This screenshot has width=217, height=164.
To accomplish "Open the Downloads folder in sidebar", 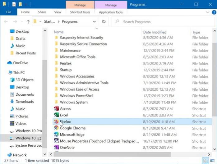I will click(24, 102).
